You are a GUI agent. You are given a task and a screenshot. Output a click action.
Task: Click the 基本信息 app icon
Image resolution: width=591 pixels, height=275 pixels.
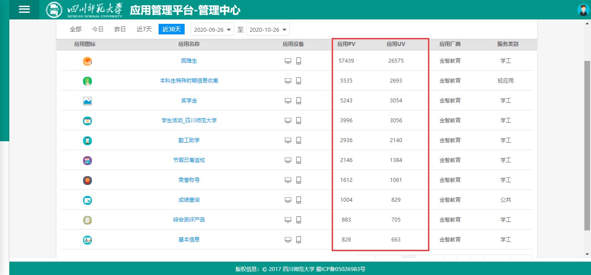point(87,240)
